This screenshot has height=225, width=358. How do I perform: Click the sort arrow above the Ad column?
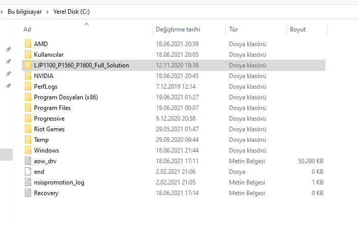(x=86, y=23)
